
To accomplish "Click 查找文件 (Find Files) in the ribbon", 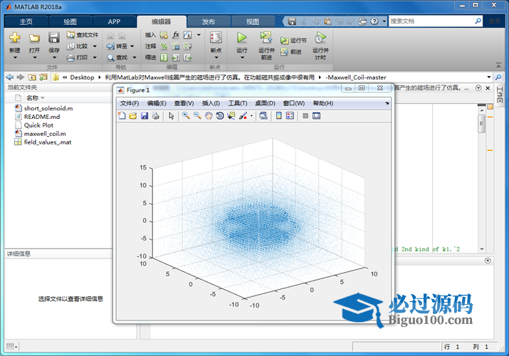I will click(x=83, y=35).
